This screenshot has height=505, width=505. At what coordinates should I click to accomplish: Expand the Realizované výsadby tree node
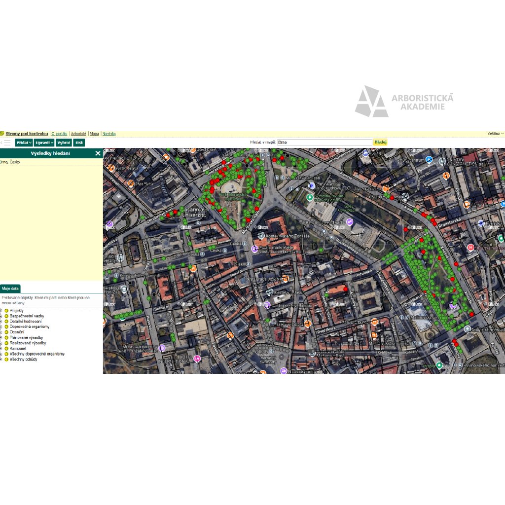point(1,343)
